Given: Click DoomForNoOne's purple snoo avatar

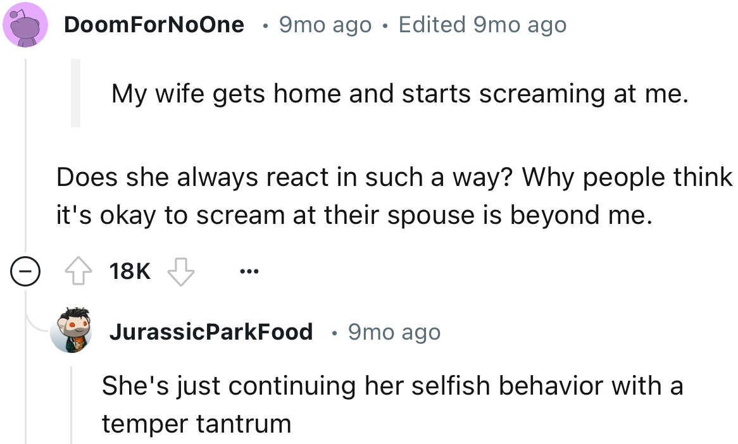Looking at the screenshot, I should coord(25,25).
